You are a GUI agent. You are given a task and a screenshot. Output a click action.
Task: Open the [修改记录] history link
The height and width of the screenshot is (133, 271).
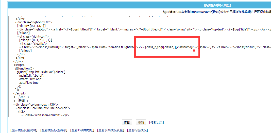click(x=156, y=122)
